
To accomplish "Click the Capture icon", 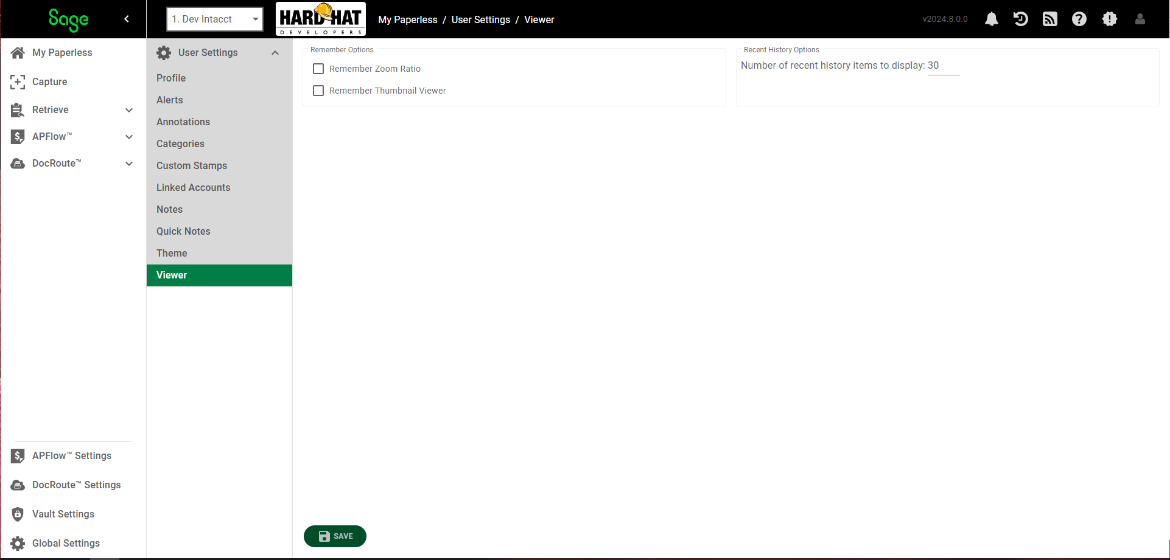I will pyautogui.click(x=18, y=82).
